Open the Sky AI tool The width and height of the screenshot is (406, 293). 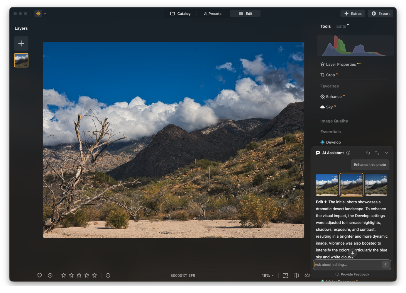[x=329, y=107]
